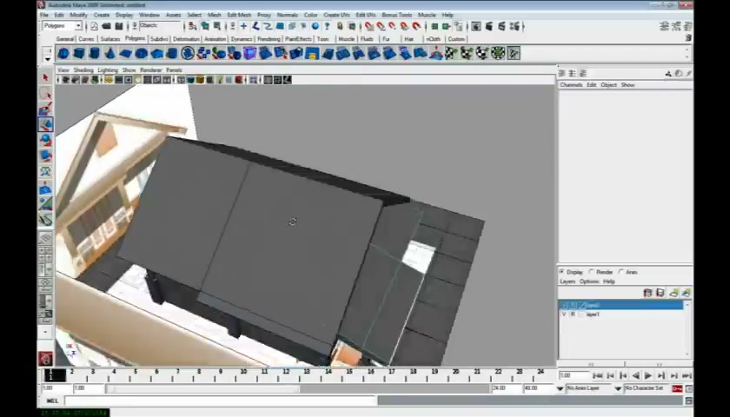This screenshot has height=417, width=730.
Task: Pick the Paint Selection tool in toolbox
Action: click(x=45, y=109)
